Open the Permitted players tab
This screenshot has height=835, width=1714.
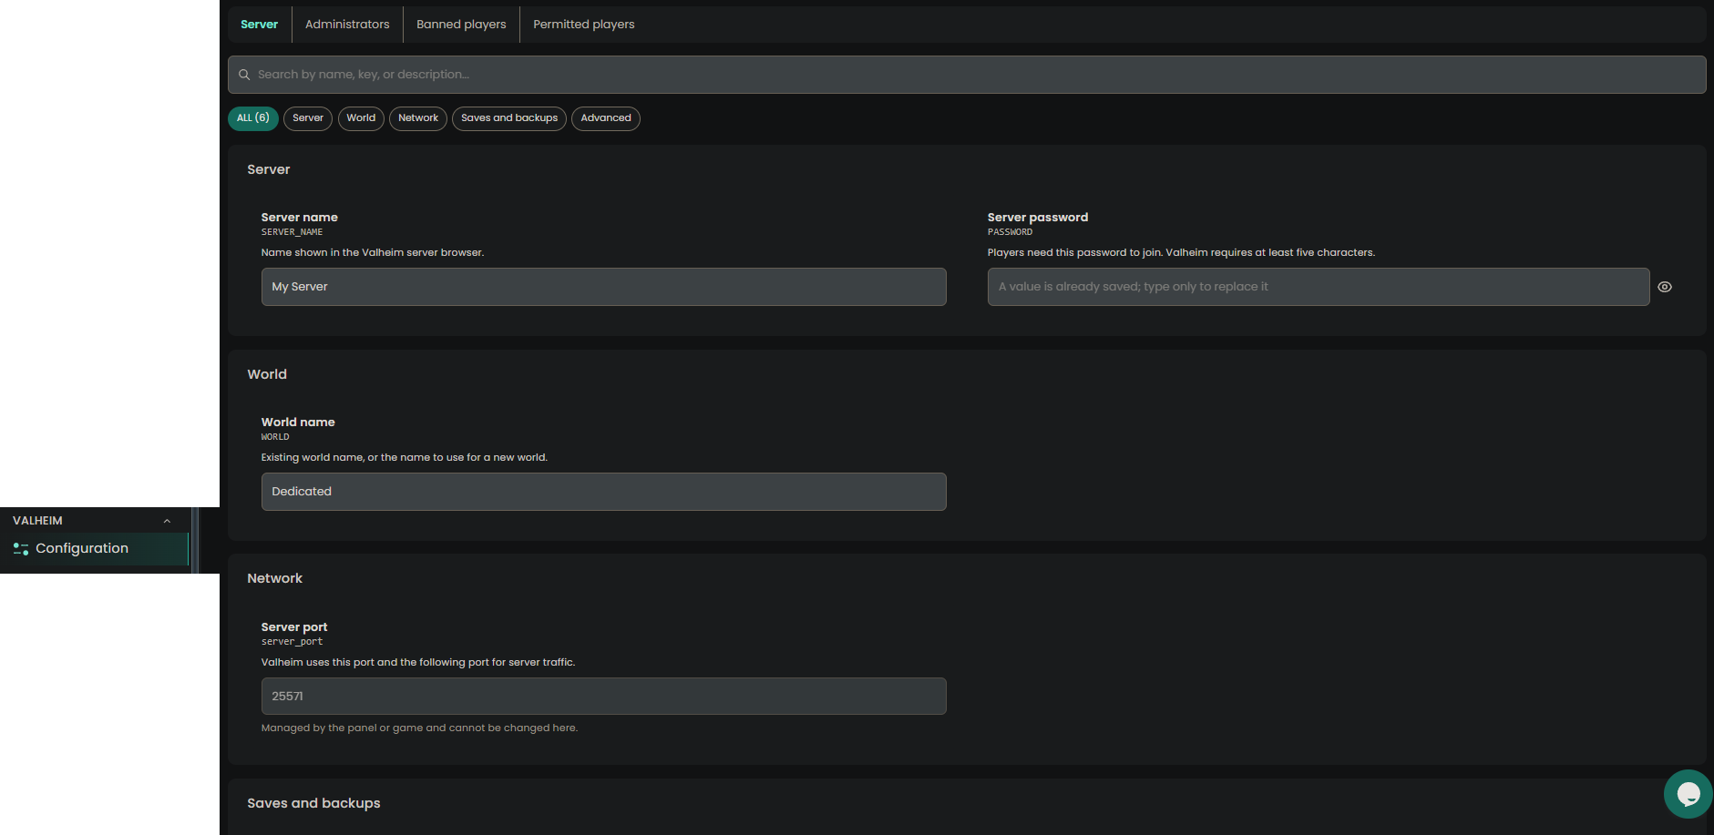(x=584, y=25)
